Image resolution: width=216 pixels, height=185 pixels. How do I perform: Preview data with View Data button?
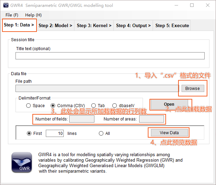pyautogui.click(x=169, y=133)
